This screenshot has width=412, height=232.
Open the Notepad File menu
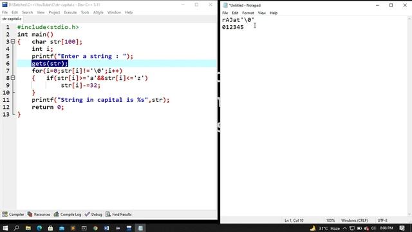[x=225, y=13]
